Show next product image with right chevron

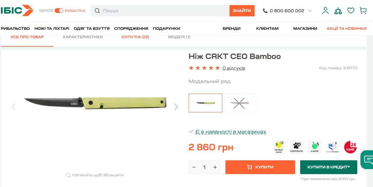coord(176,107)
